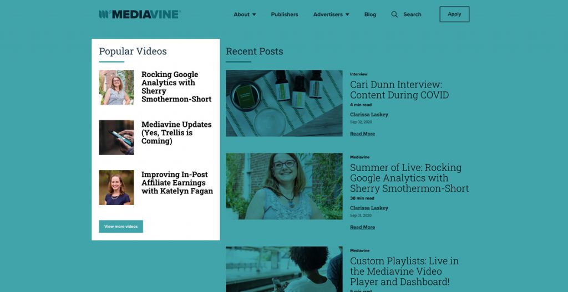
Task: Expand the Advertisers dropdown arrow
Action: pyautogui.click(x=347, y=14)
